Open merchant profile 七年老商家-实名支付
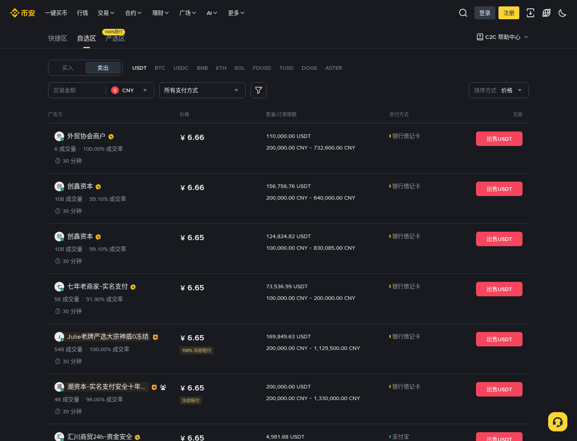The height and width of the screenshot is (441, 577). click(x=97, y=287)
